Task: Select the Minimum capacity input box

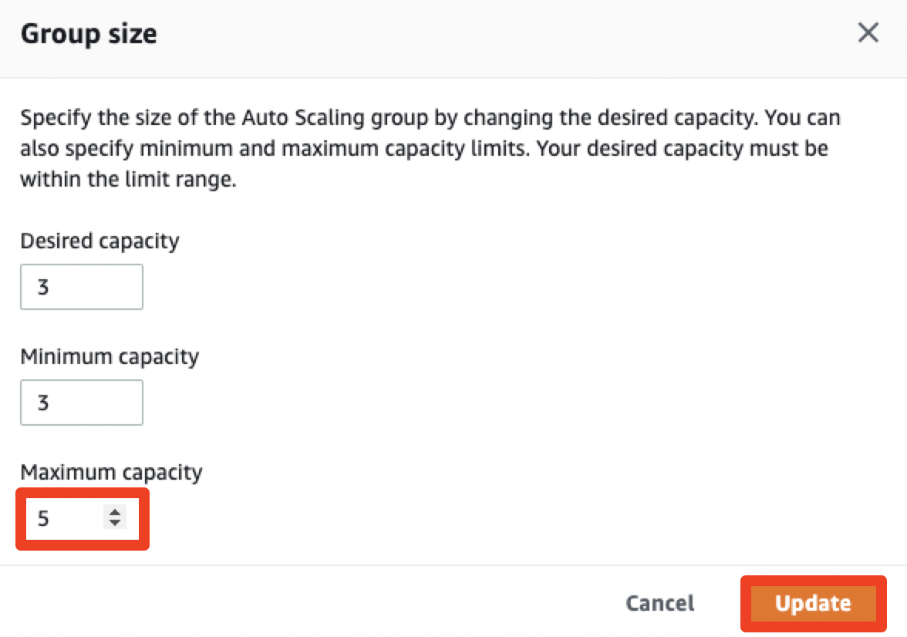Action: (81, 403)
